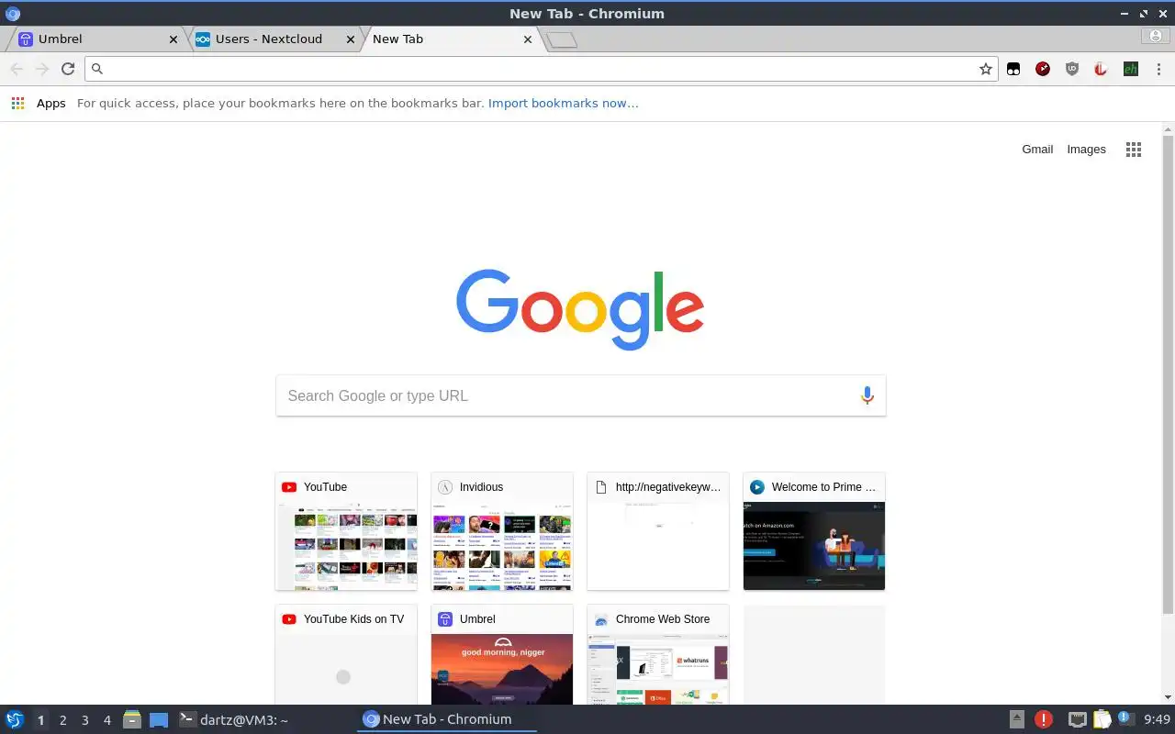Bookmark this page with the star icon
The width and height of the screenshot is (1175, 734).
point(986,69)
